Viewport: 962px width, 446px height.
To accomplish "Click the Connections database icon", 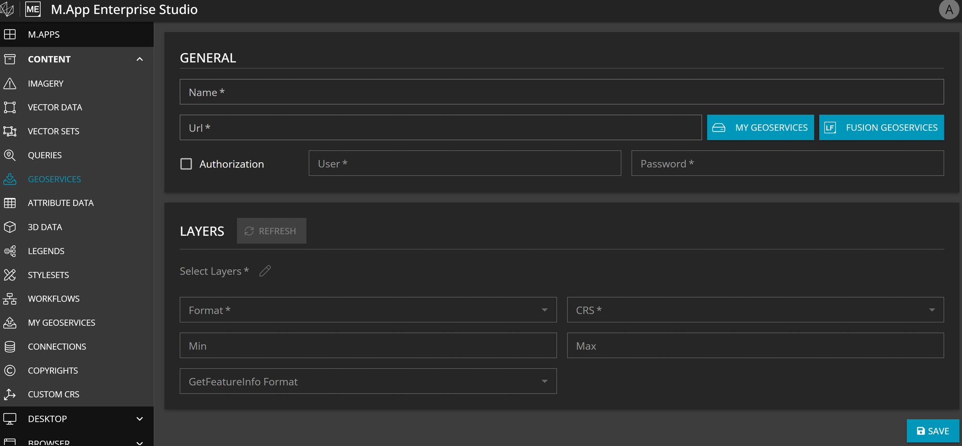I will [x=10, y=347].
